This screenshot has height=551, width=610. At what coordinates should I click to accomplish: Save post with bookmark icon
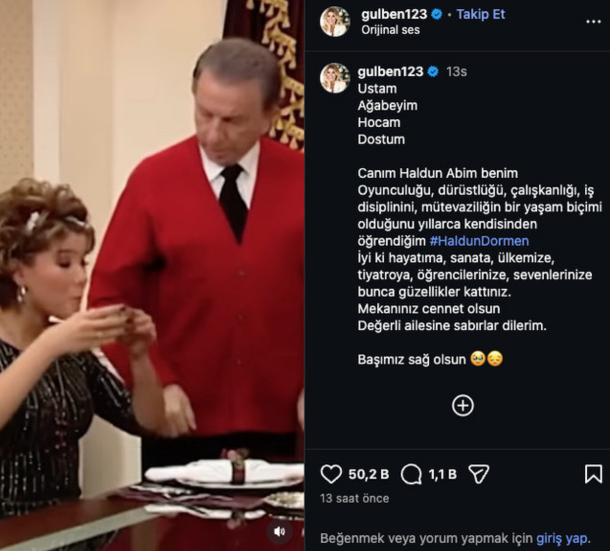[593, 474]
